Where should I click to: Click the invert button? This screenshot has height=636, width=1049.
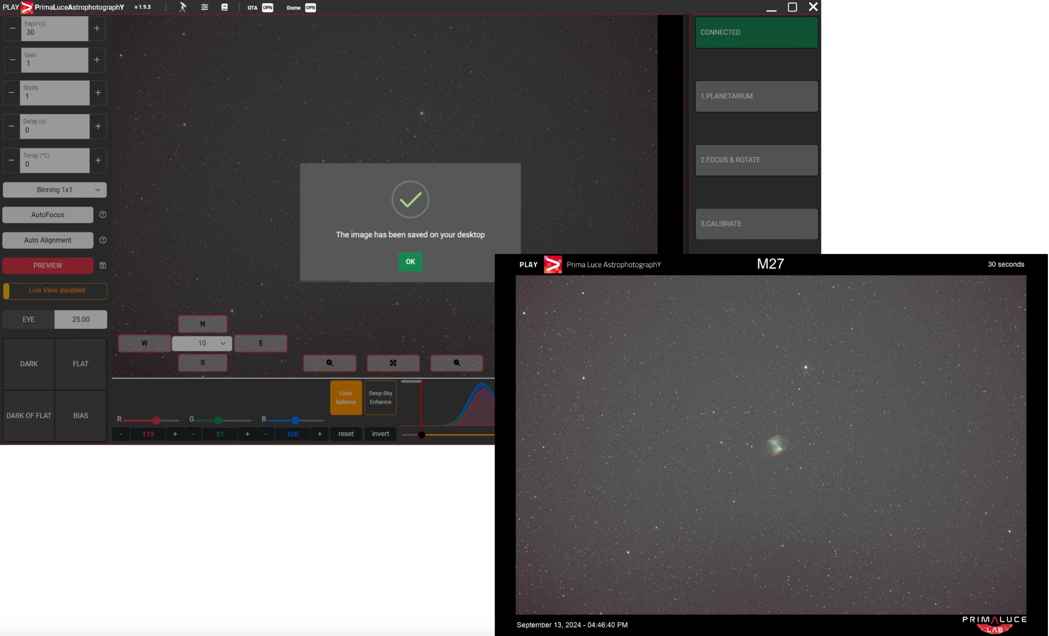point(380,434)
